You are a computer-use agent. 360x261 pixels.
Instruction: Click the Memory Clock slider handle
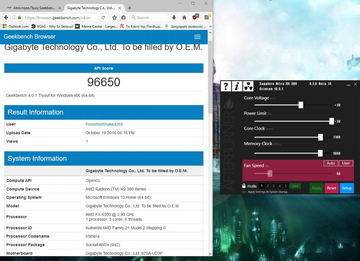click(x=320, y=153)
